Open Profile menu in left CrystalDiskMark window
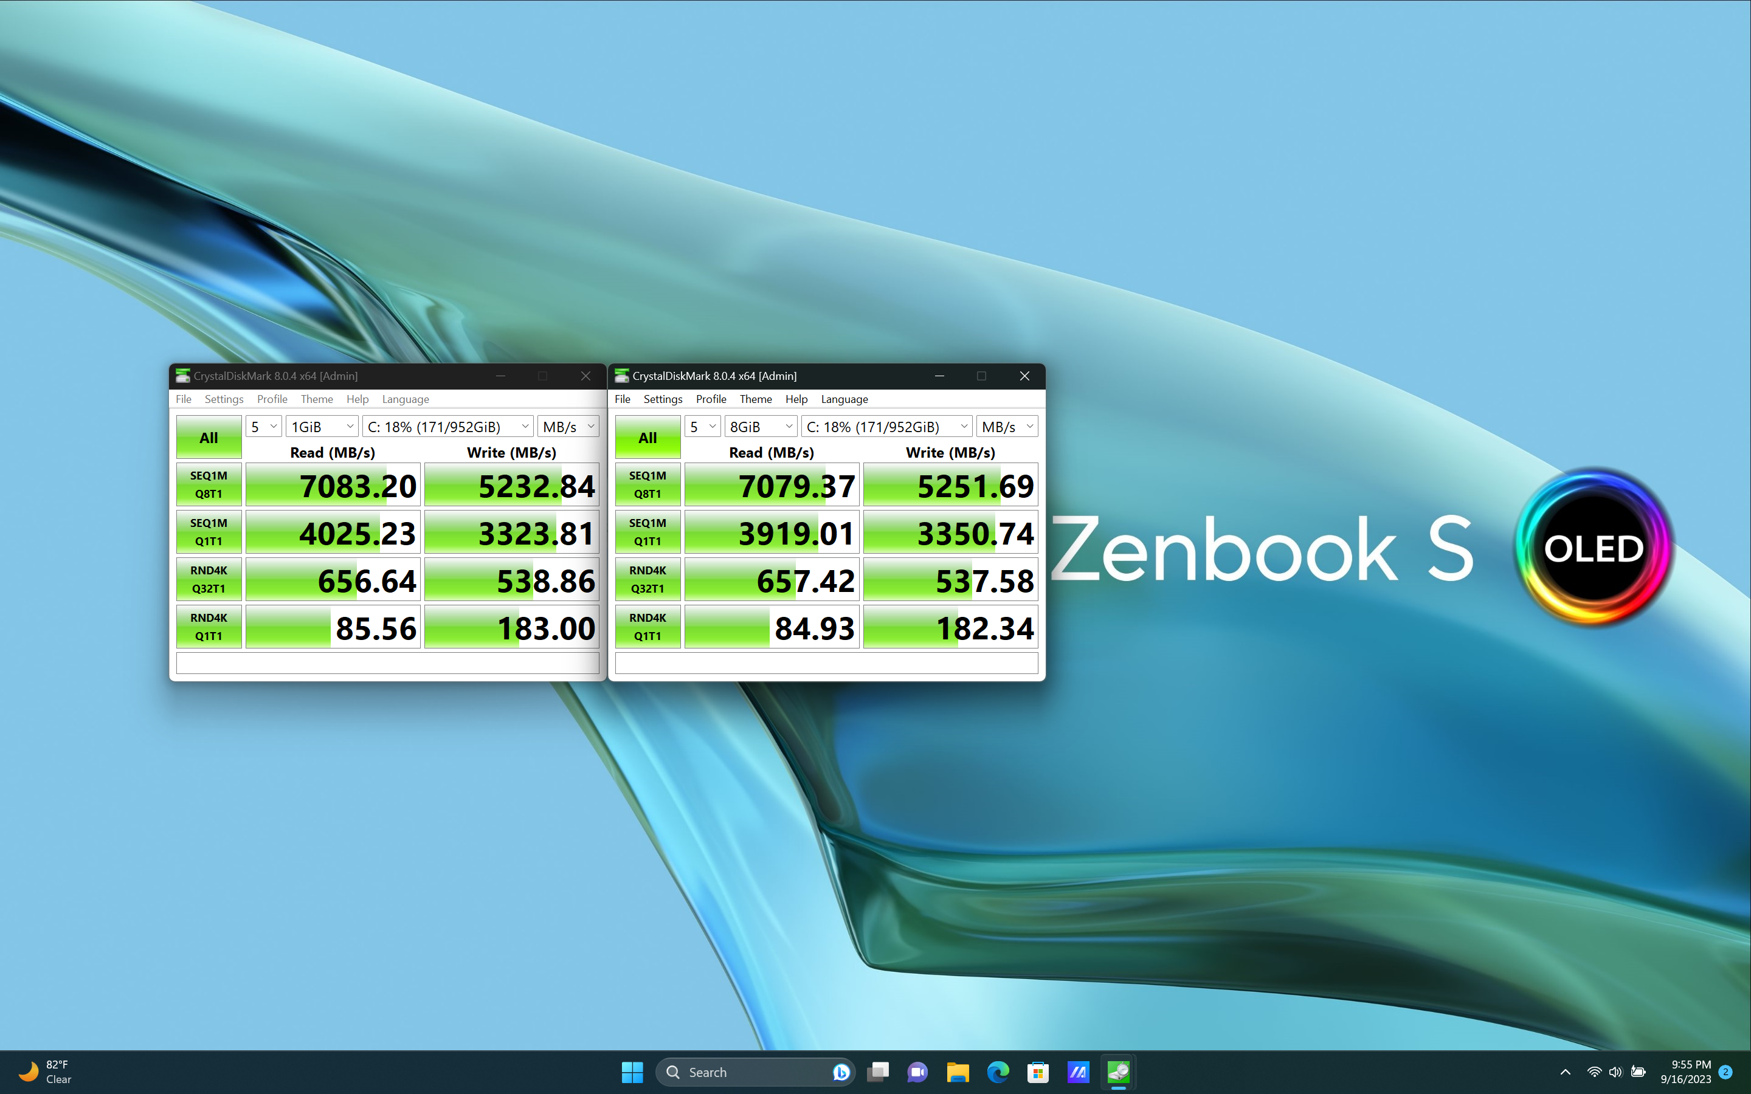Image resolution: width=1751 pixels, height=1094 pixels. click(x=272, y=399)
